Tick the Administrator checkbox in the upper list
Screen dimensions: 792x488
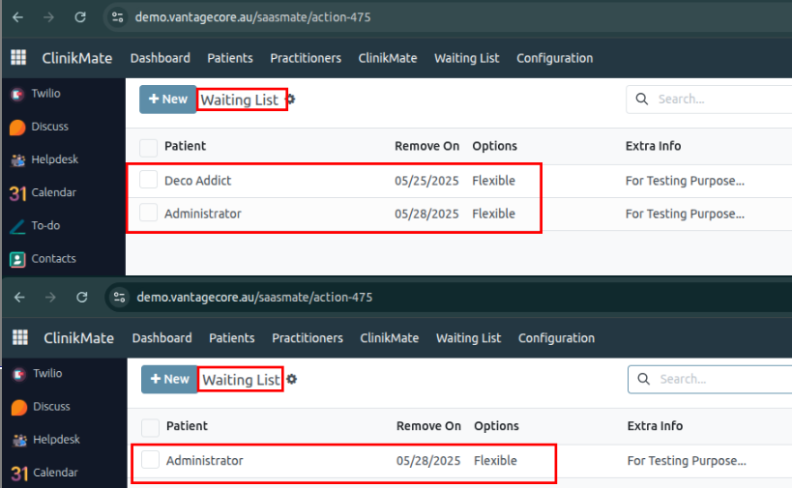click(148, 214)
